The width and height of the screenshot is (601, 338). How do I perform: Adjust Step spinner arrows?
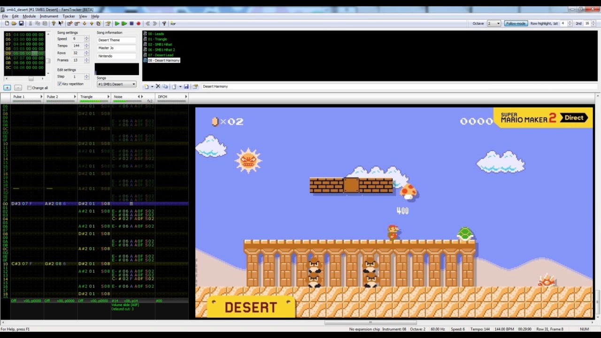pyautogui.click(x=86, y=77)
